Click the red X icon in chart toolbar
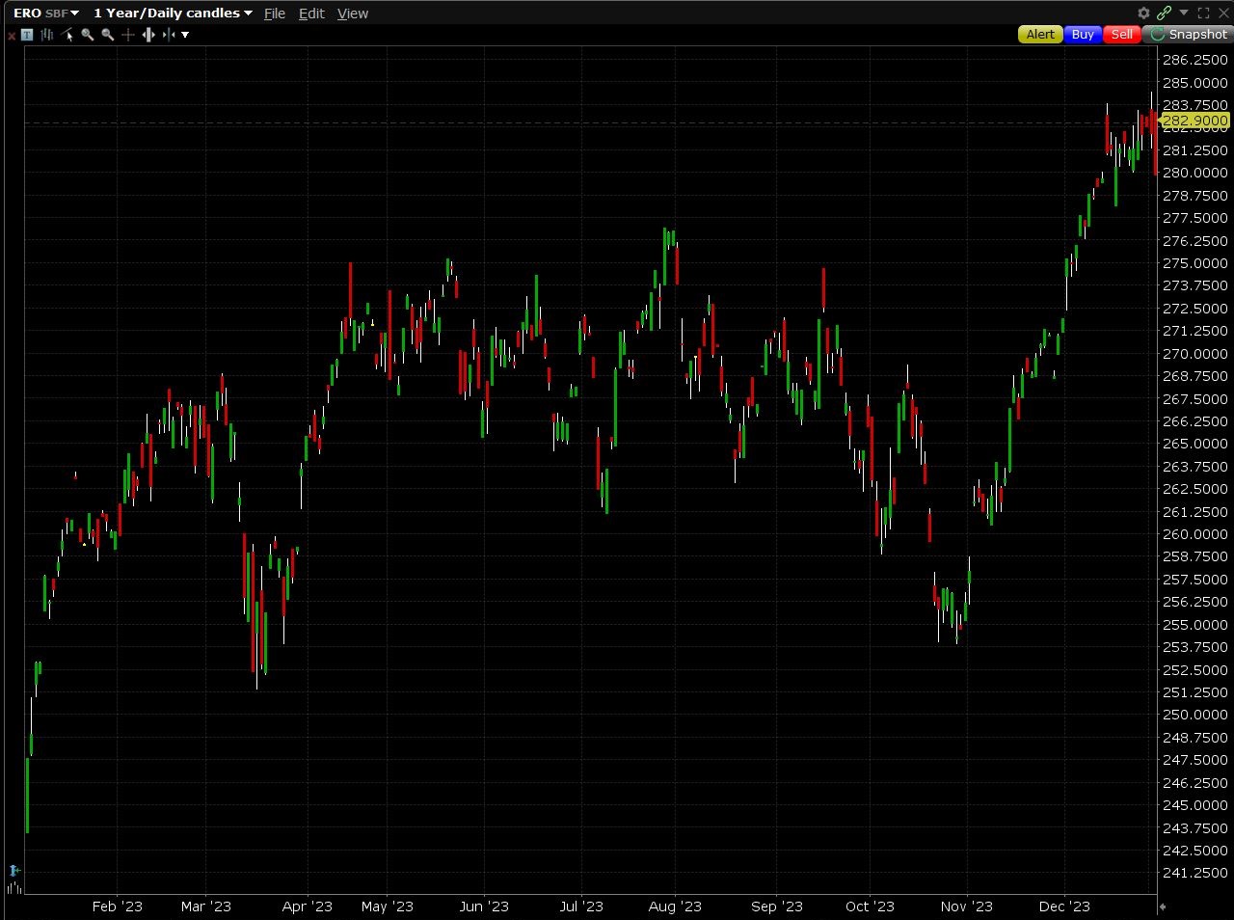 [12, 35]
